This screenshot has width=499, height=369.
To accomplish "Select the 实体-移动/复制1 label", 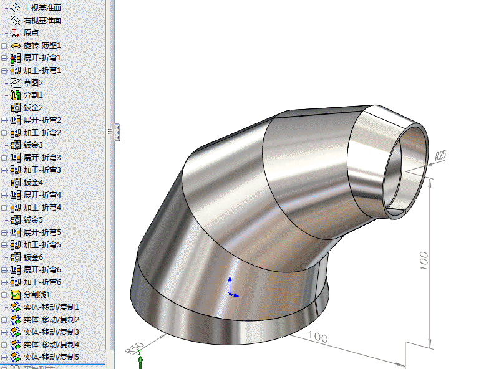I will (x=51, y=307).
